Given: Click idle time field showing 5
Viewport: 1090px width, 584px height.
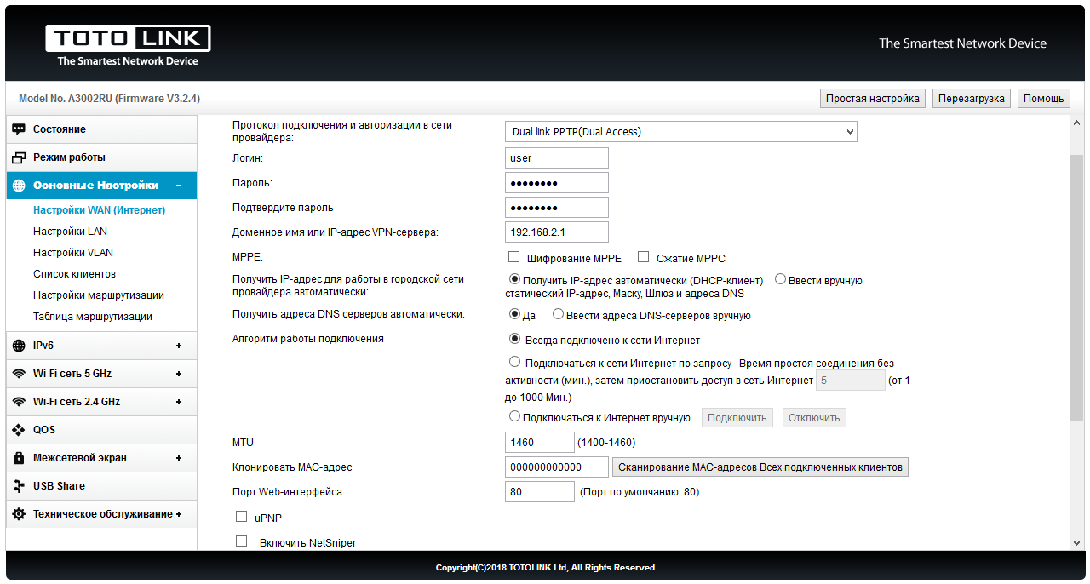Looking at the screenshot, I should [851, 381].
